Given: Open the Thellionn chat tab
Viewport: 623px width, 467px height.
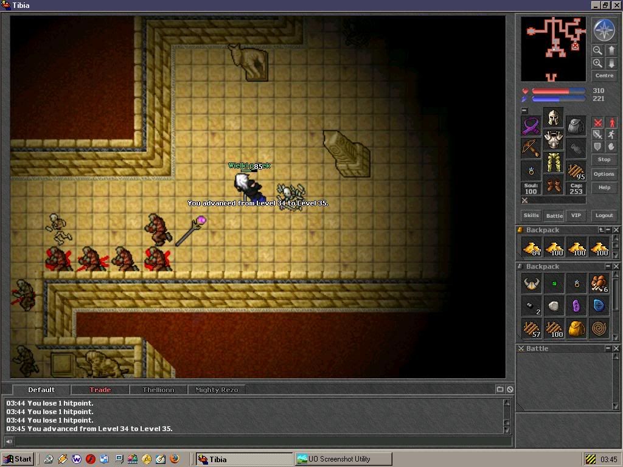Looking at the screenshot, I should tap(158, 390).
